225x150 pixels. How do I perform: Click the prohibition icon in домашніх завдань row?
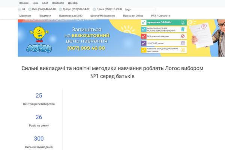point(183,36)
